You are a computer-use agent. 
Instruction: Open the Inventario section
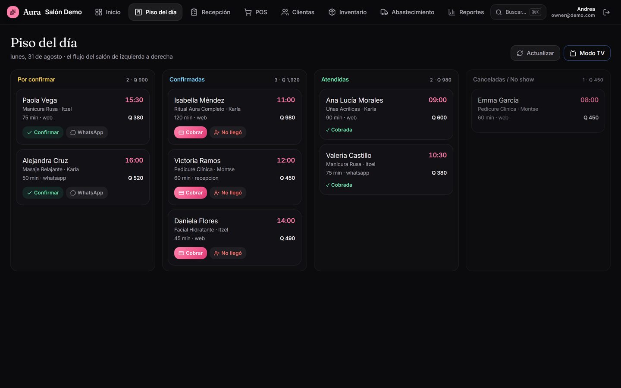coord(348,12)
